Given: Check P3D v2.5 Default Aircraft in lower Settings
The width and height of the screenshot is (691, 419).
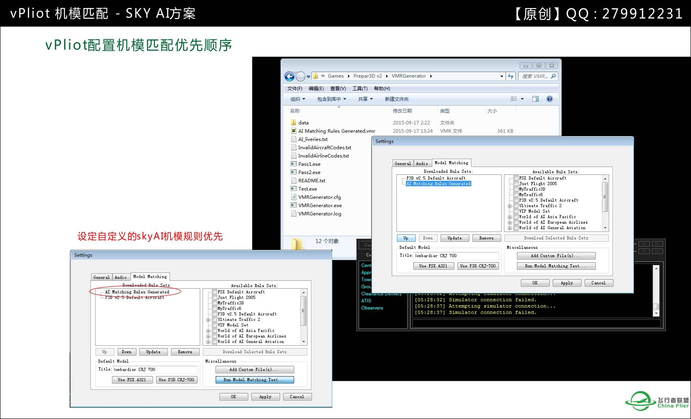Looking at the screenshot, I should (215, 314).
